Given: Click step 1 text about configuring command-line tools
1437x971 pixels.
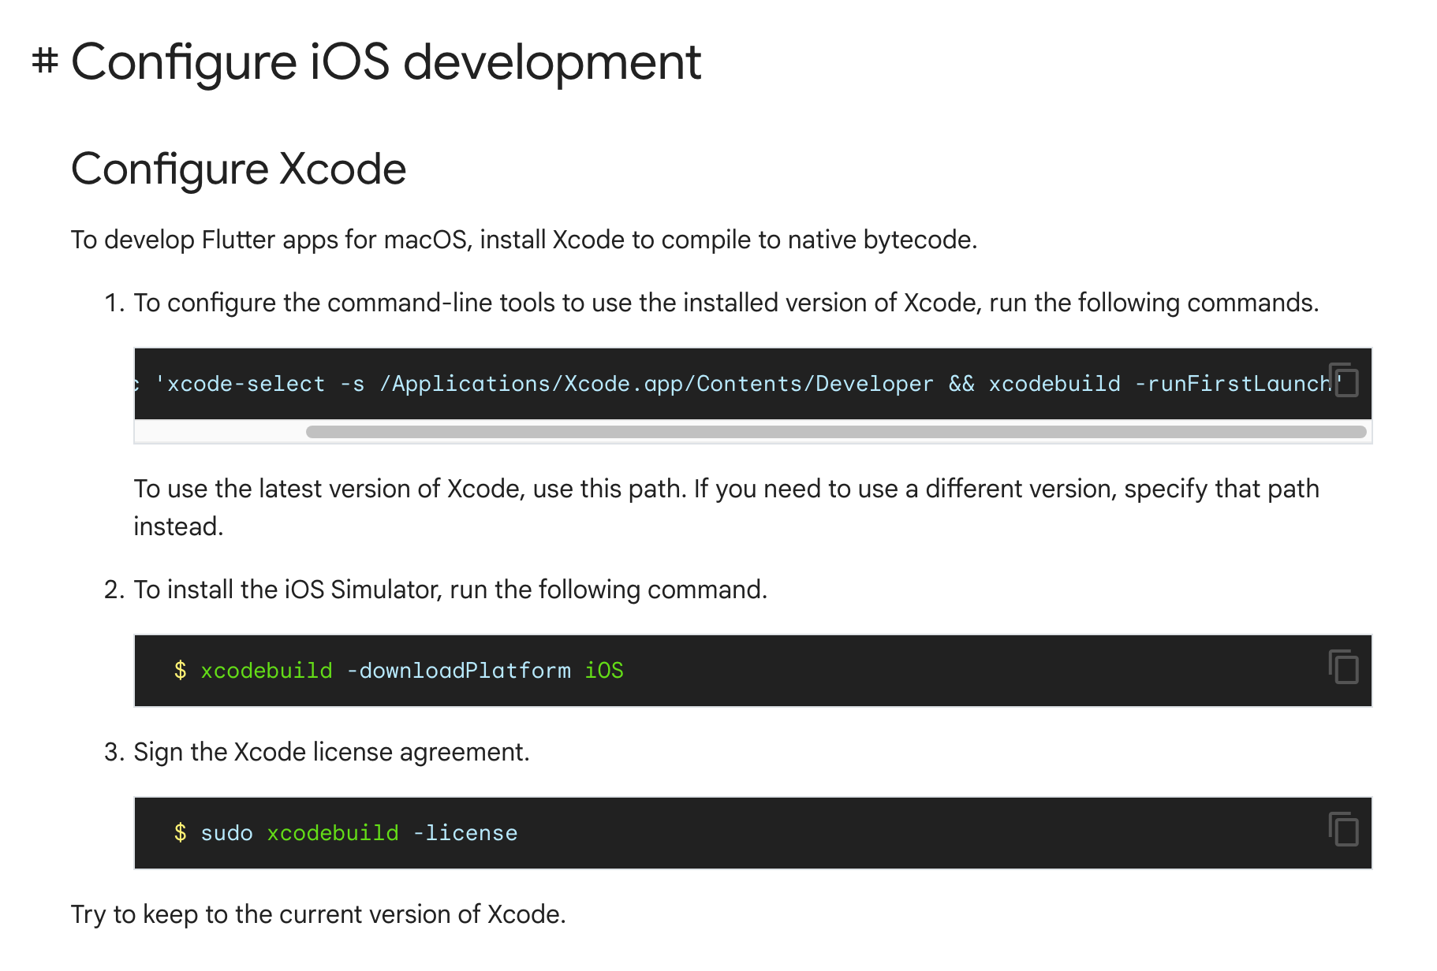Looking at the screenshot, I should point(726,303).
